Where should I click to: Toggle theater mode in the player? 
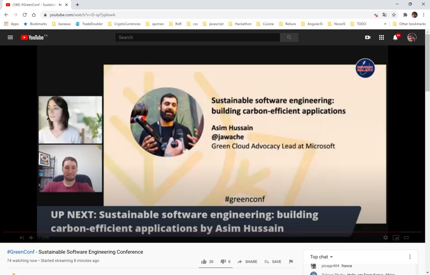tap(406, 237)
